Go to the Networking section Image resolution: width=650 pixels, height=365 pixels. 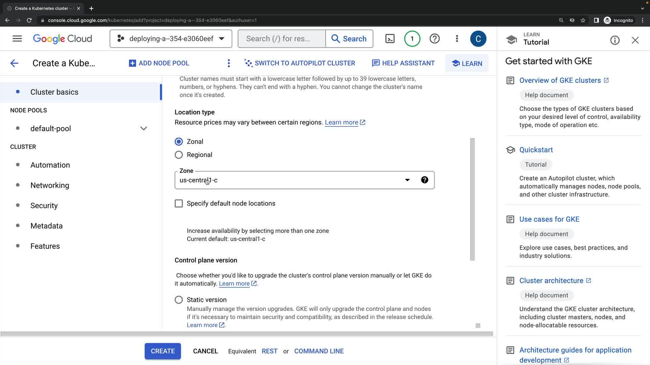(x=50, y=185)
